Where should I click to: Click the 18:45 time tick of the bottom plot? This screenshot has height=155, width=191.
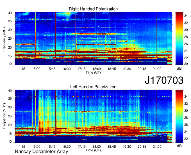tap(112, 147)
